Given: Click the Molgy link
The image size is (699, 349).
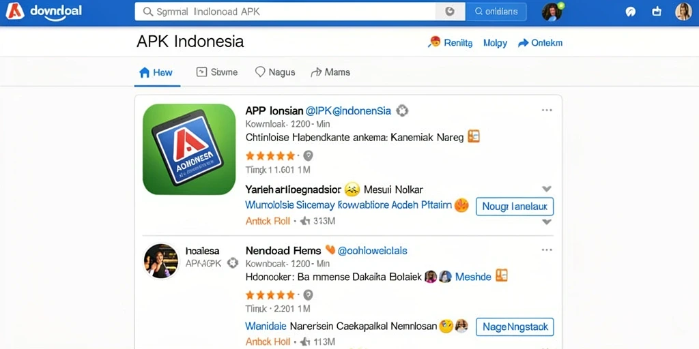Looking at the screenshot, I should pos(496,43).
